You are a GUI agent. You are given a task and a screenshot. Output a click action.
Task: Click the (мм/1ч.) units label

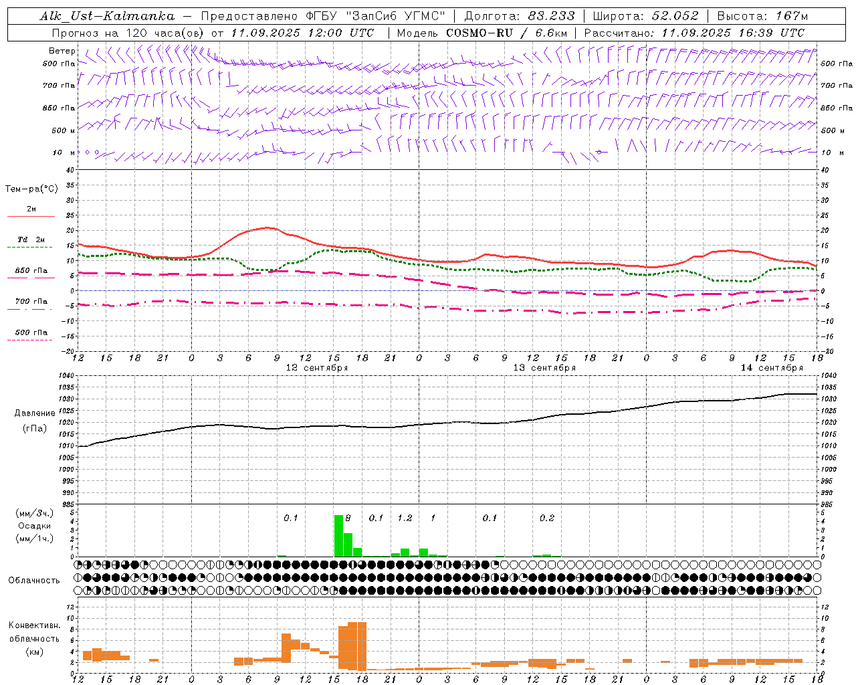pyautogui.click(x=34, y=539)
